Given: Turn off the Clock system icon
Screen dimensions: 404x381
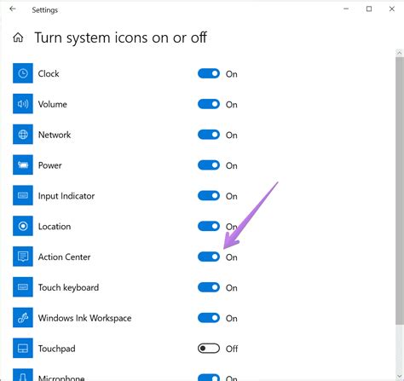Looking at the screenshot, I should (x=209, y=73).
